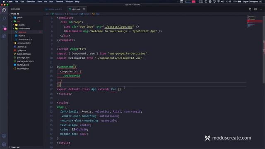Collapse the VUE3-TS project section

26,14
